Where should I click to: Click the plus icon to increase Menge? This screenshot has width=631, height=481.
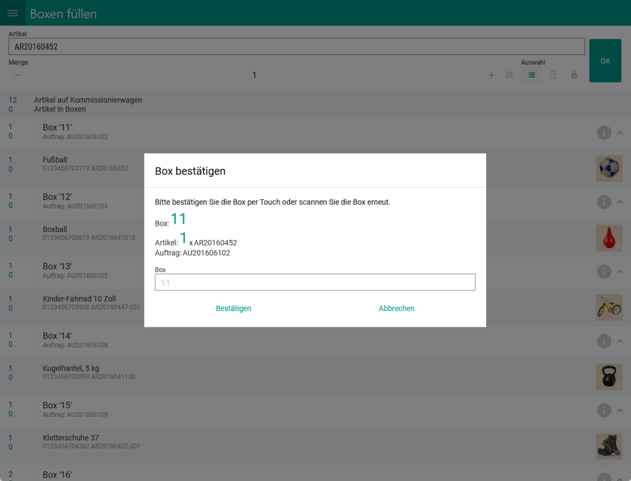[x=491, y=75]
